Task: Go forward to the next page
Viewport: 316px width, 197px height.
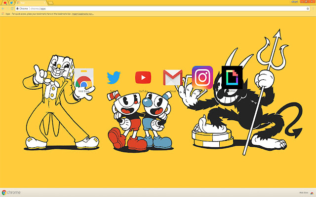Action: tap(7, 9)
